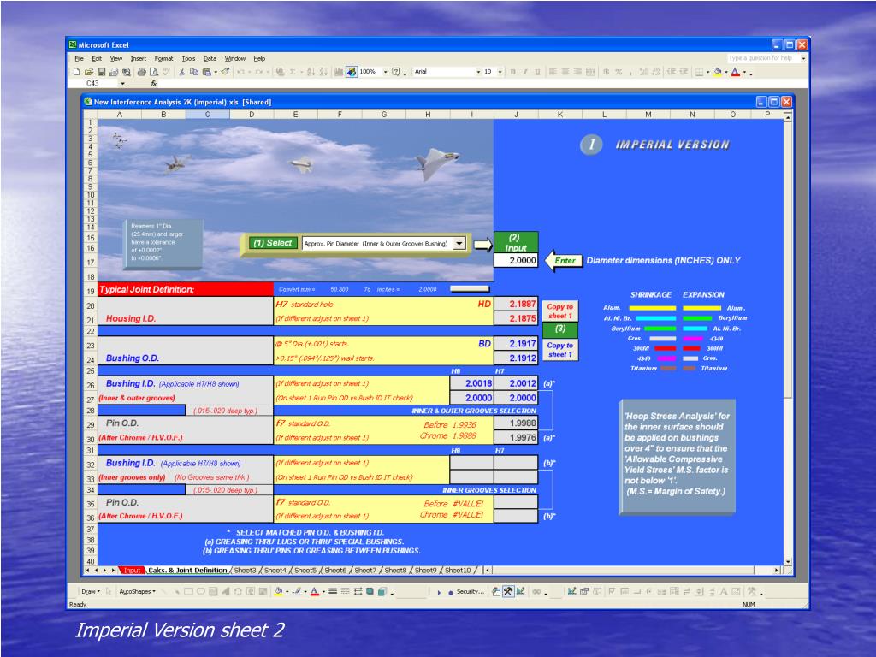Toggle Bold formatting button

point(513,72)
